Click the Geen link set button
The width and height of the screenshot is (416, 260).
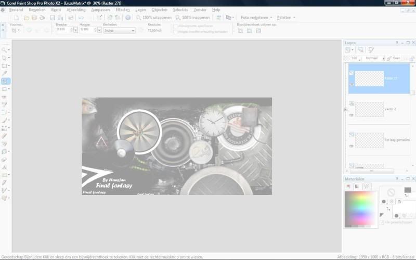pyautogui.click(x=394, y=58)
